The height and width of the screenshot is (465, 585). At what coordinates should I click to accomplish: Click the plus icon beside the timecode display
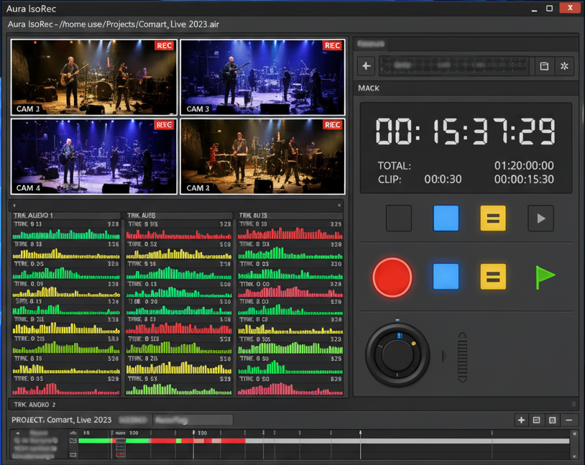point(366,65)
